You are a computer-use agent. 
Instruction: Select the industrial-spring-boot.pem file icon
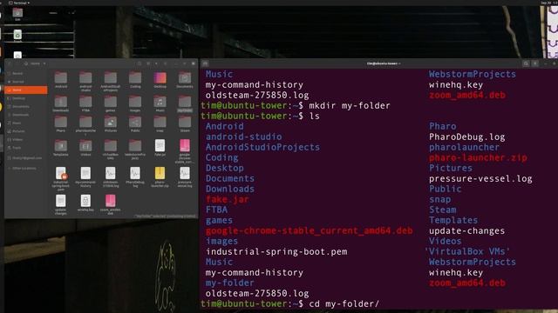pyautogui.click(x=61, y=173)
